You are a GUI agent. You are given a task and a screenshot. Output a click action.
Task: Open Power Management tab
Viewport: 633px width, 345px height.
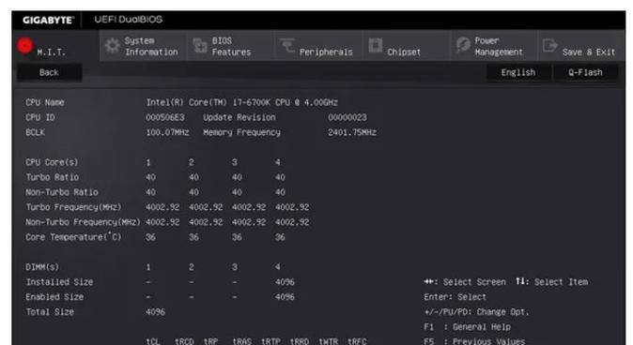point(493,46)
